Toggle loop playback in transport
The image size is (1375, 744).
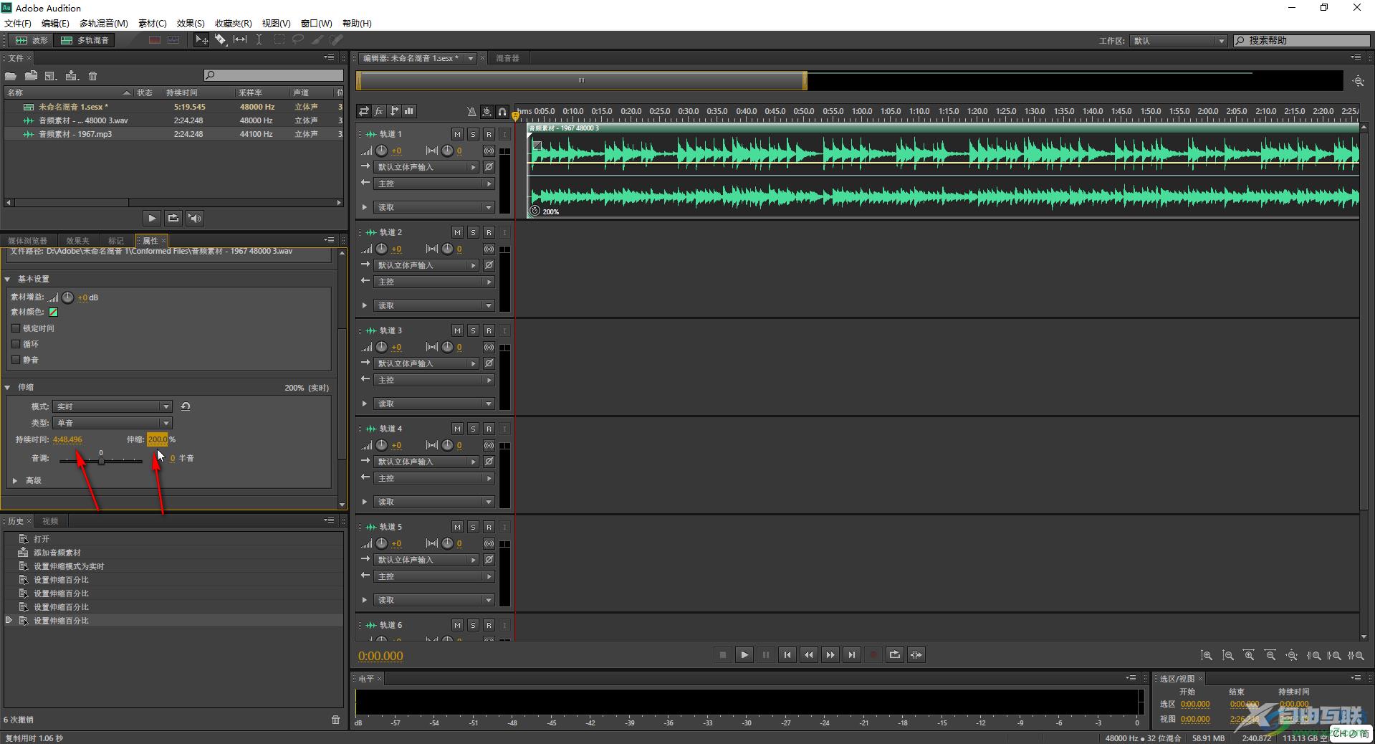pos(895,654)
